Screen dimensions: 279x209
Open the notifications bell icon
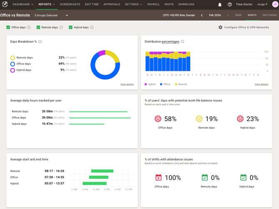tap(220, 5)
